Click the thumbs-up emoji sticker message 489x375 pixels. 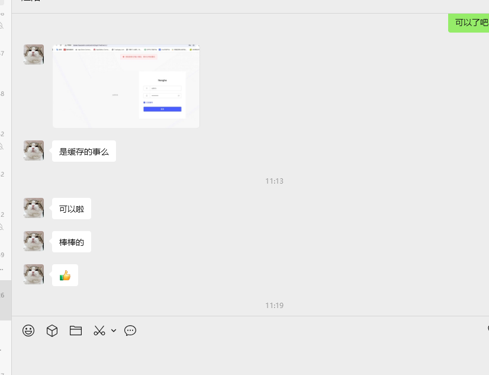(x=65, y=275)
